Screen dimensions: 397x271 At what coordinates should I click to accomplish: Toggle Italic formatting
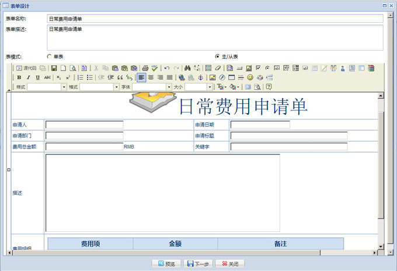point(29,78)
